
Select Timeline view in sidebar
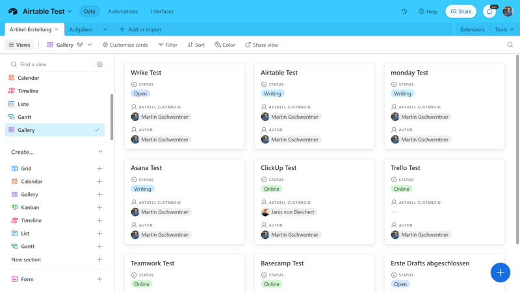(x=55, y=91)
